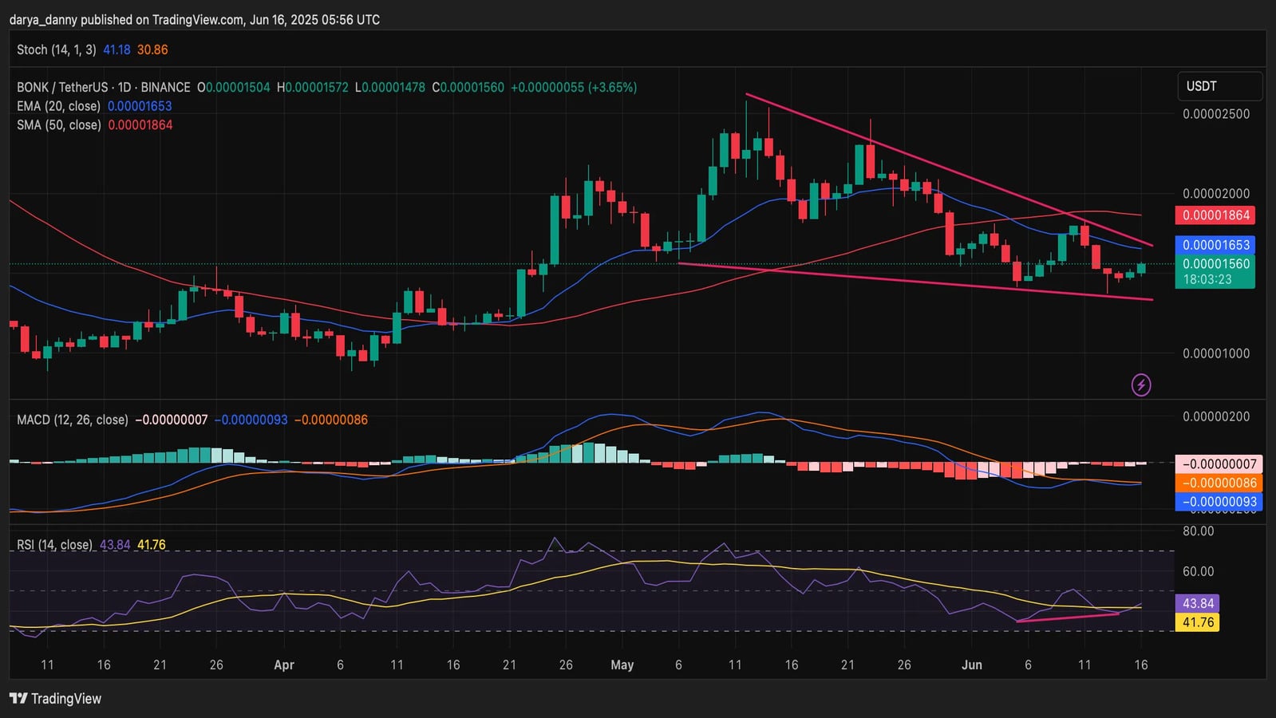Click the May label on the time axis

(622, 665)
